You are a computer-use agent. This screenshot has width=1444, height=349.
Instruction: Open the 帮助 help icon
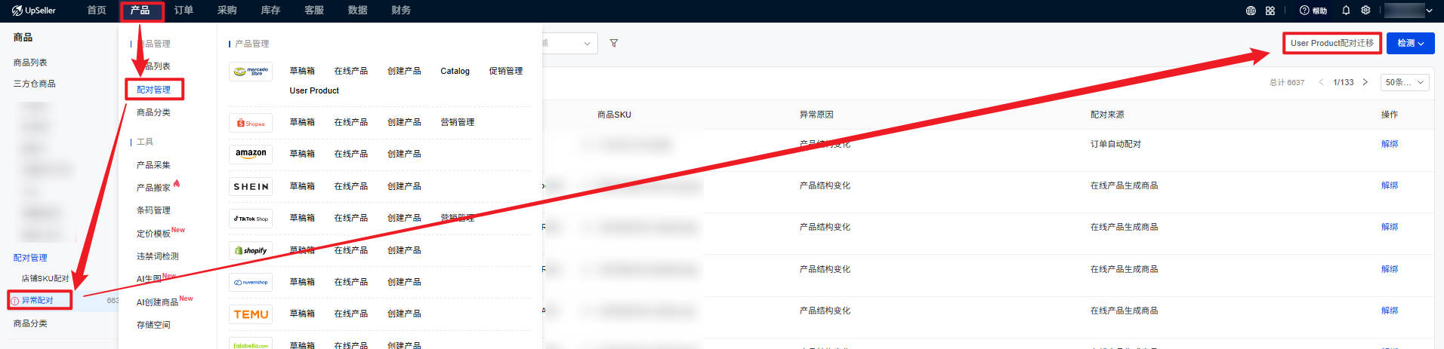tap(1313, 11)
